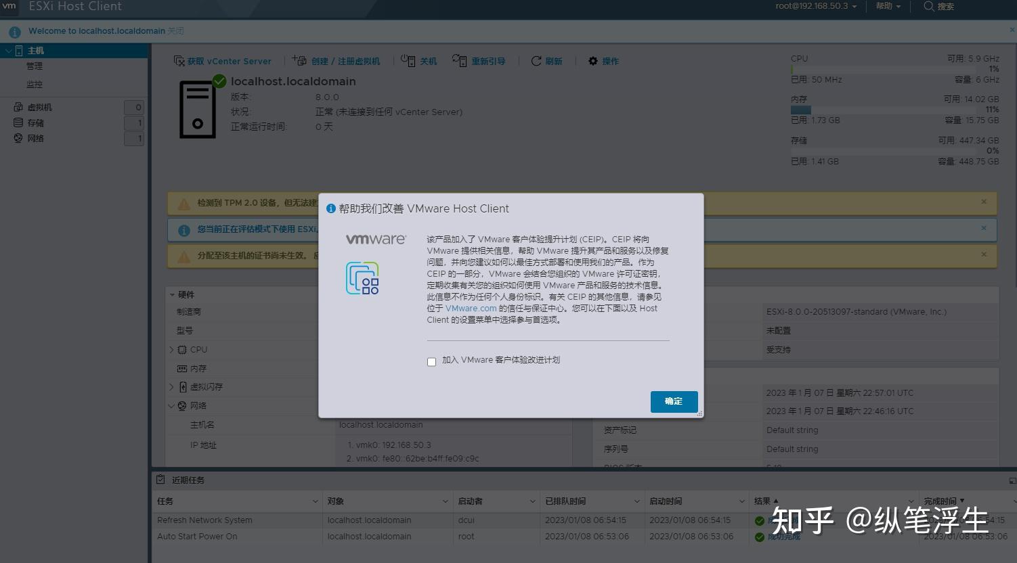
Task: Open the VMware.com link in the dialog
Action: 471,309
